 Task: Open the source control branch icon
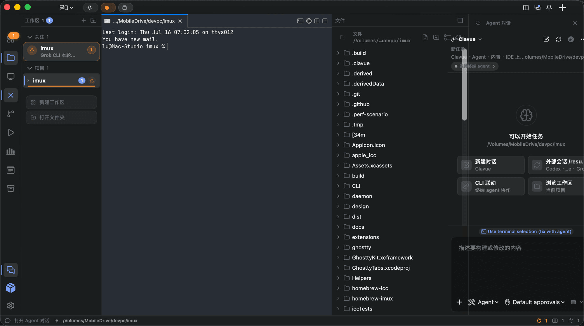tap(11, 114)
